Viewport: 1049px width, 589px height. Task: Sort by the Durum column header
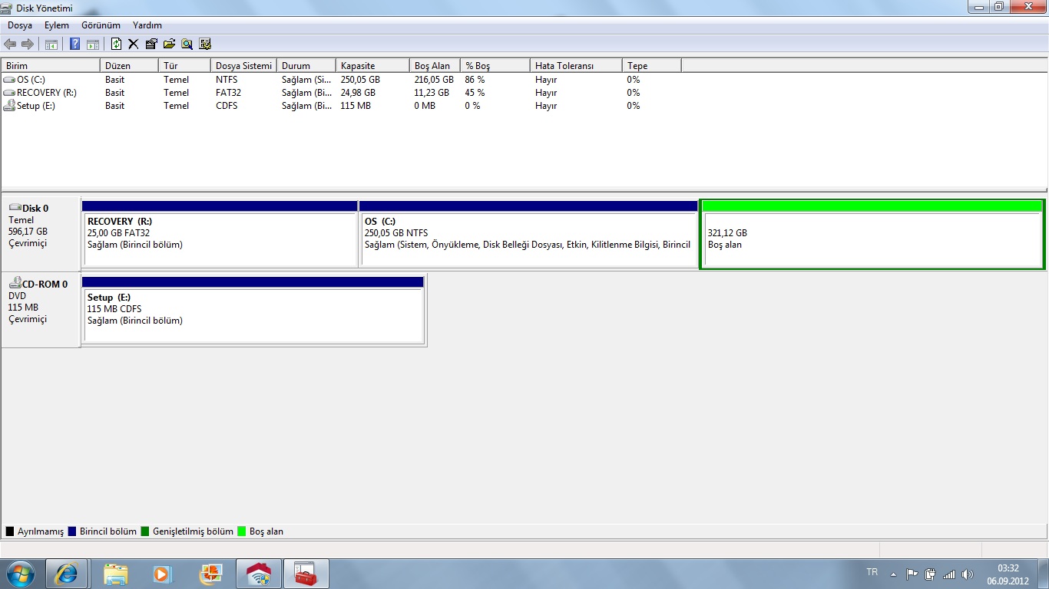tap(306, 66)
